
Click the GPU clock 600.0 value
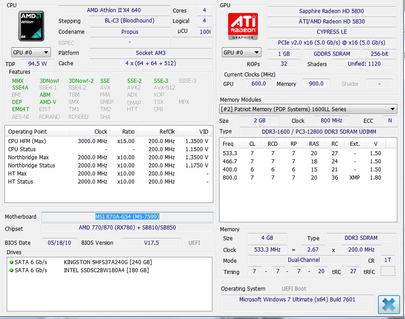click(259, 83)
